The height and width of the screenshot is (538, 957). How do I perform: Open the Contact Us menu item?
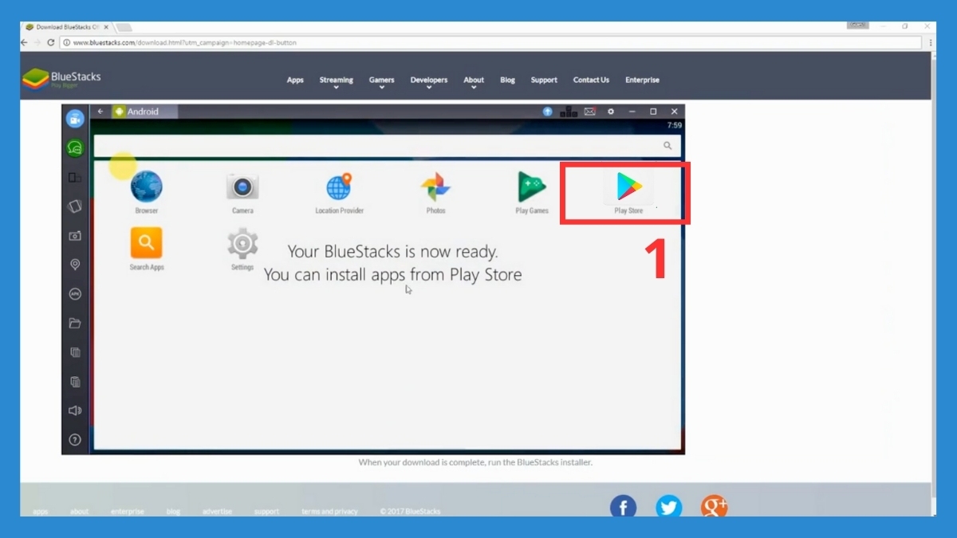click(x=591, y=80)
